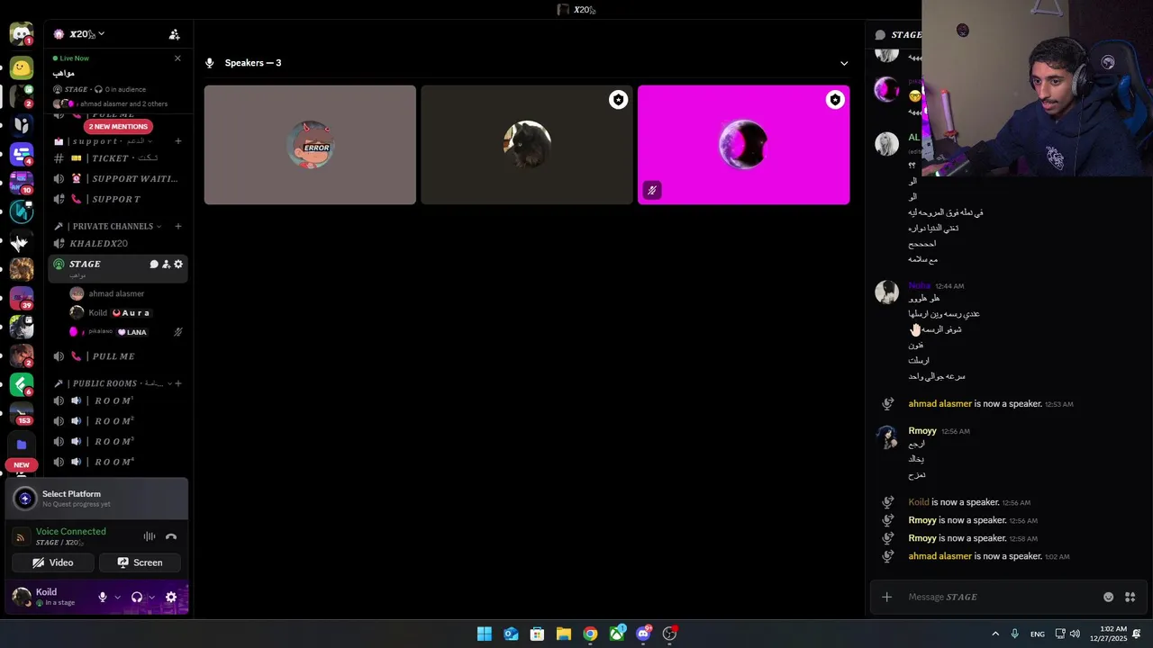Screen dimensions: 1153x648
Task: Select ahmad alasmer in STAGE member list
Action: [126, 293]
